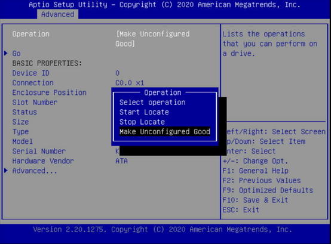Click the ESC: Exit hint
This screenshot has width=331, height=244.
tap(241, 209)
